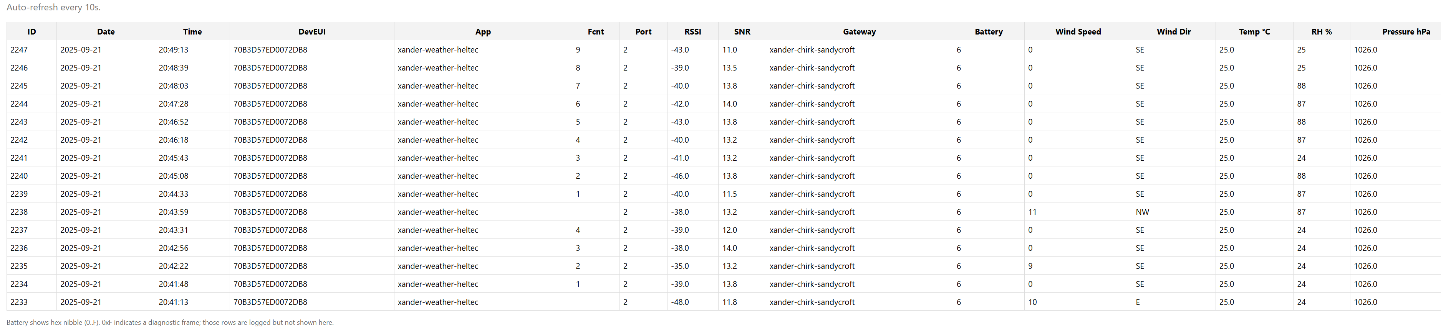Click the Time column header
Viewport: 1441px width, 334px height.
coord(192,32)
